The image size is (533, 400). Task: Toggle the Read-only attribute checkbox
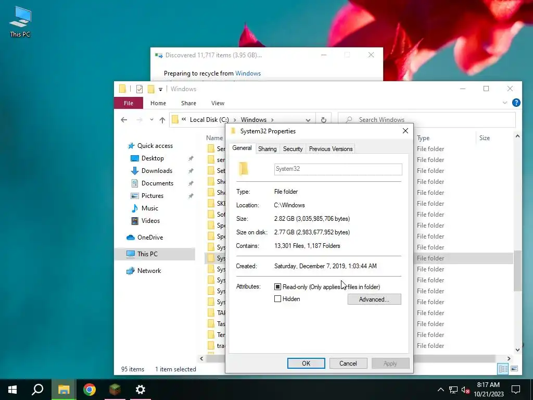[278, 287]
